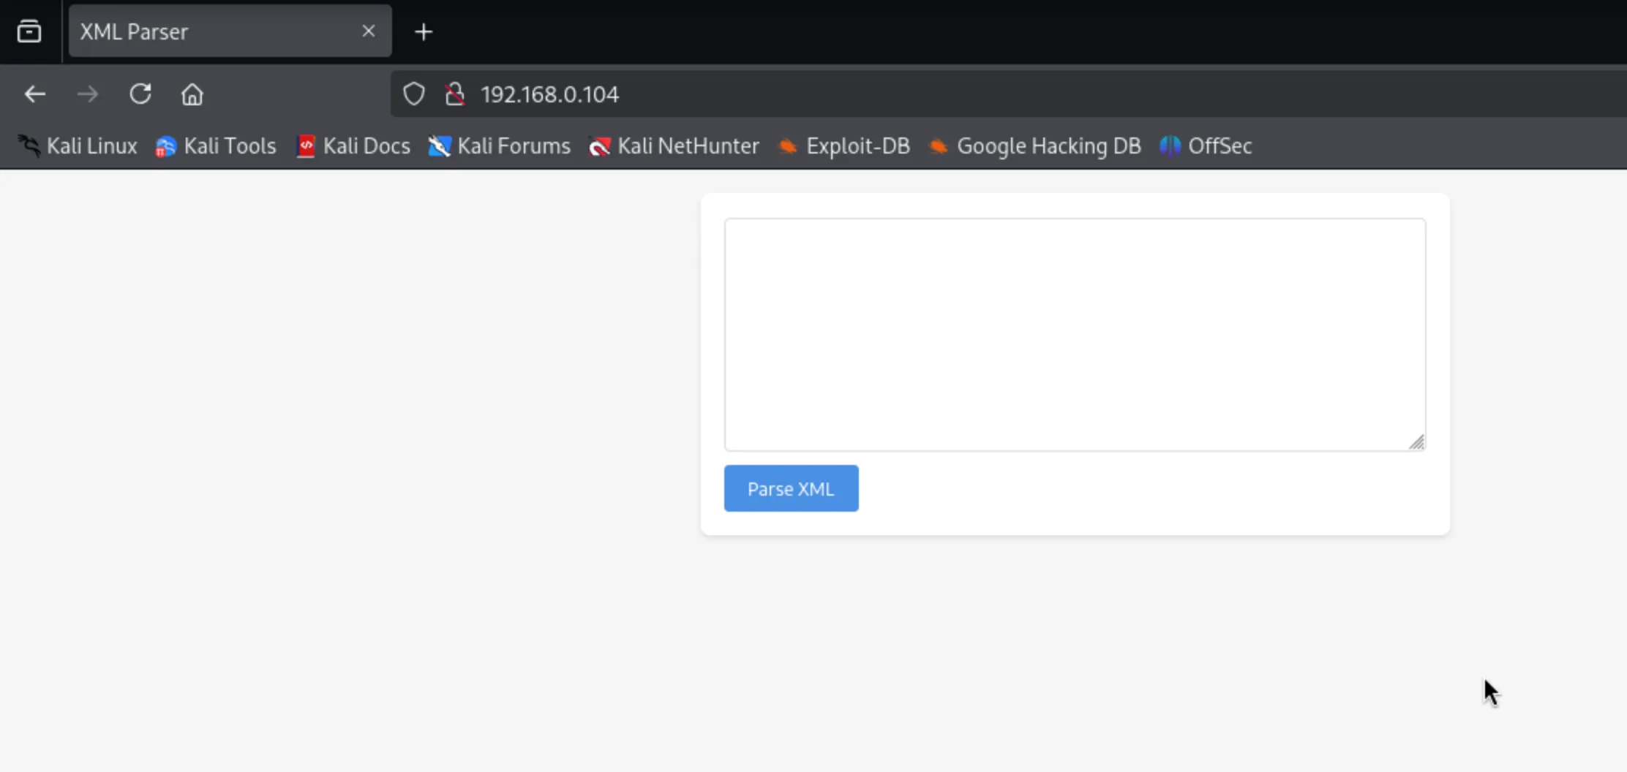Select the XML Parser tab
Image resolution: width=1627 pixels, height=772 pixels.
pyautogui.click(x=212, y=31)
